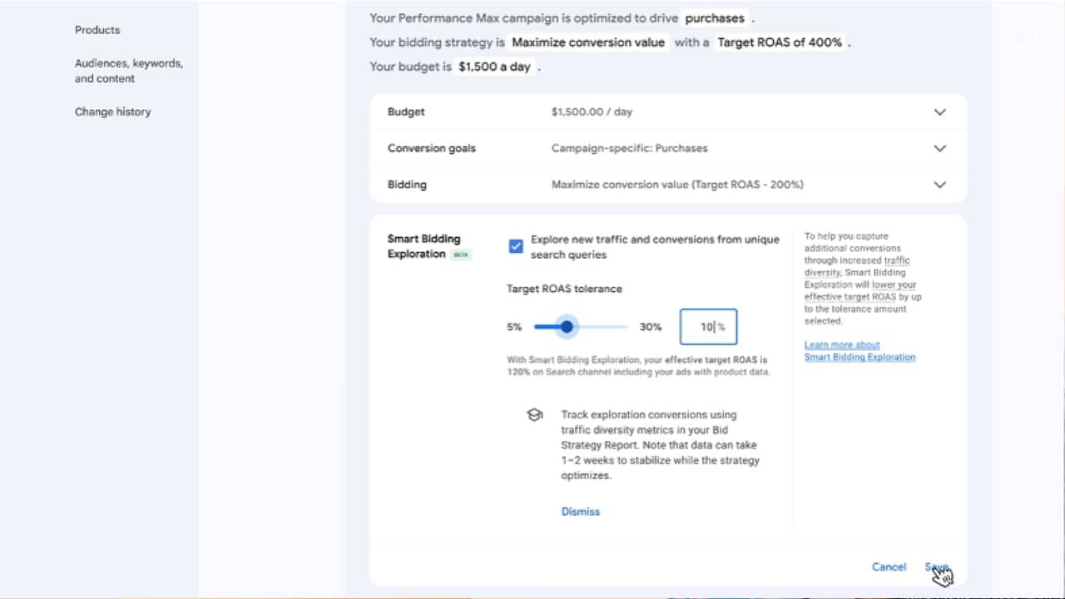Click the Cancel button
The image size is (1065, 599).
pyautogui.click(x=889, y=567)
